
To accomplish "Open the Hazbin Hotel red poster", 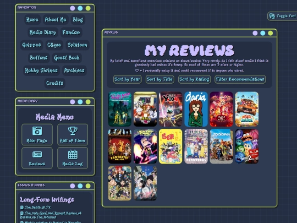I will (222, 109).
